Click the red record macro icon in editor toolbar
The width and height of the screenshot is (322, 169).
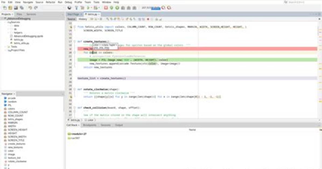[x=148, y=19]
